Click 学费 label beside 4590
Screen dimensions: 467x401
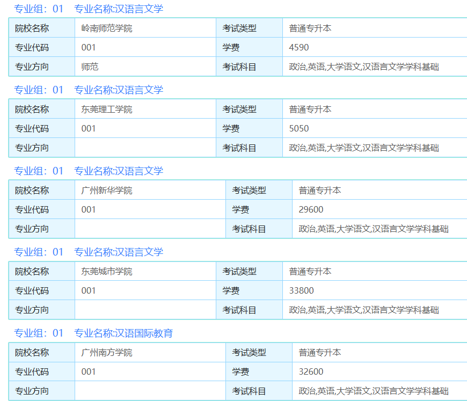pos(231,47)
